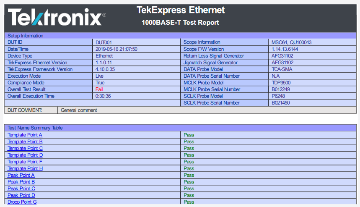The height and width of the screenshot is (207, 360).
Task: Select the DUT001 value cell
Action: coord(103,42)
